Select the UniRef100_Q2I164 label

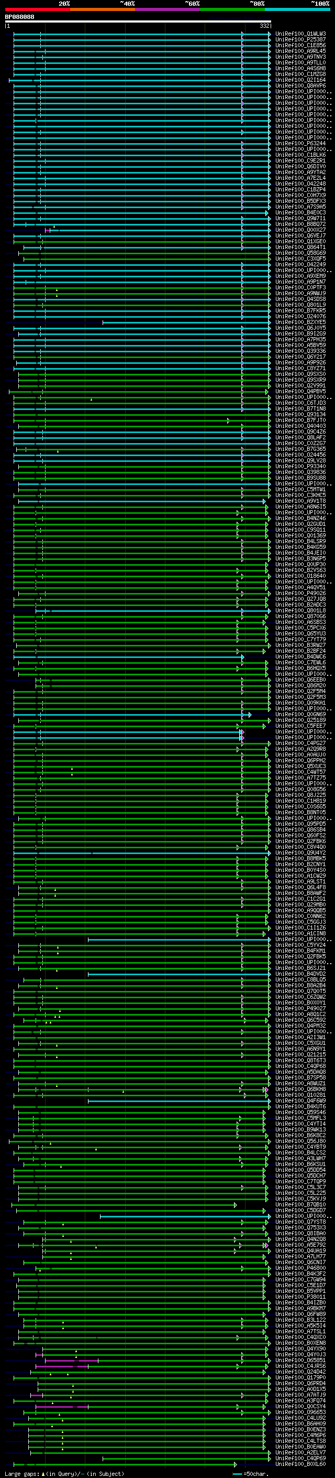(300, 80)
